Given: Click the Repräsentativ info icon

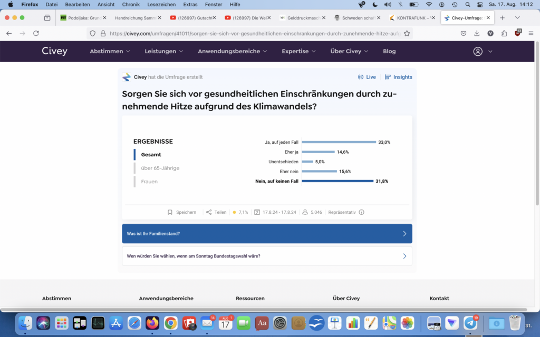Looking at the screenshot, I should (361, 212).
